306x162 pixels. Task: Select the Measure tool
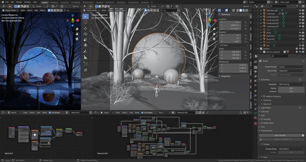click(85, 57)
